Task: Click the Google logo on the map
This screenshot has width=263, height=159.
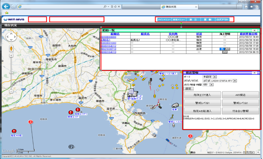Action: [8, 151]
